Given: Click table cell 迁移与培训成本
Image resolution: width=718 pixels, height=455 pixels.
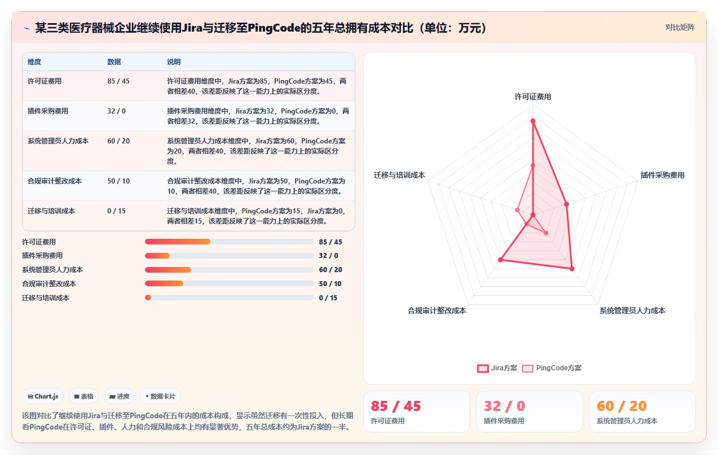Looking at the screenshot, I should click(51, 211).
